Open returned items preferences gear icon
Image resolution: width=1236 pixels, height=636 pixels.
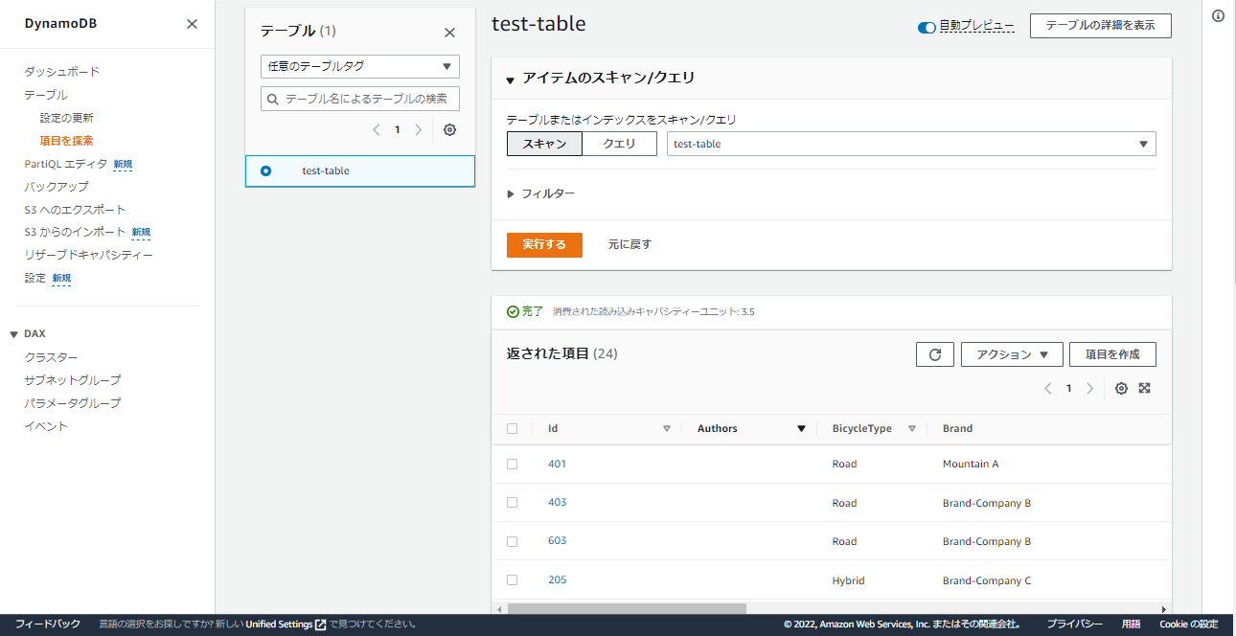(1121, 388)
